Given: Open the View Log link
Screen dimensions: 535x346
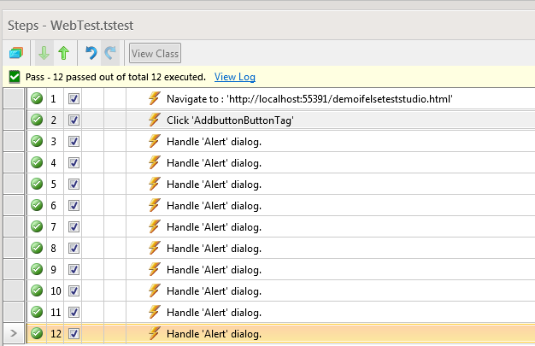Looking at the screenshot, I should coord(234,77).
